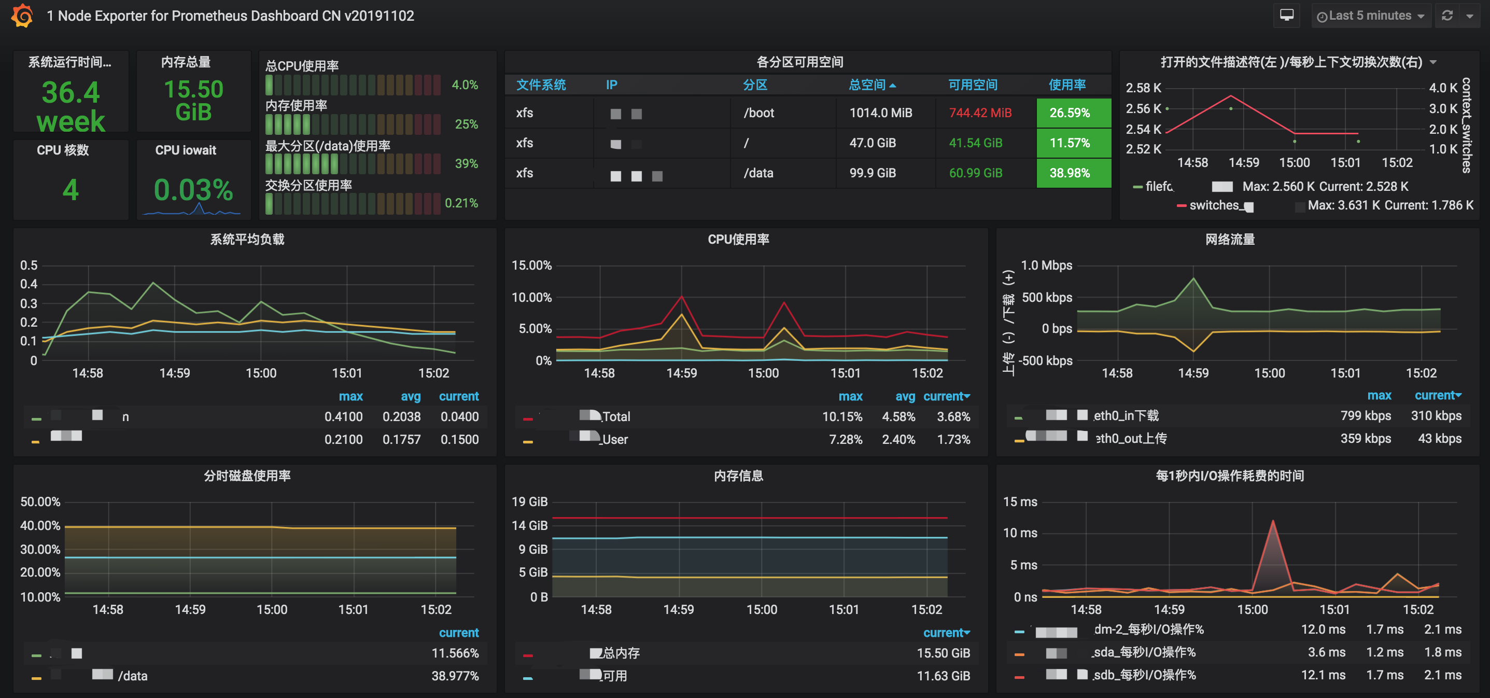The width and height of the screenshot is (1490, 698).
Task: Toggle the eth0_in下载 series in network legend
Action: point(1126,415)
